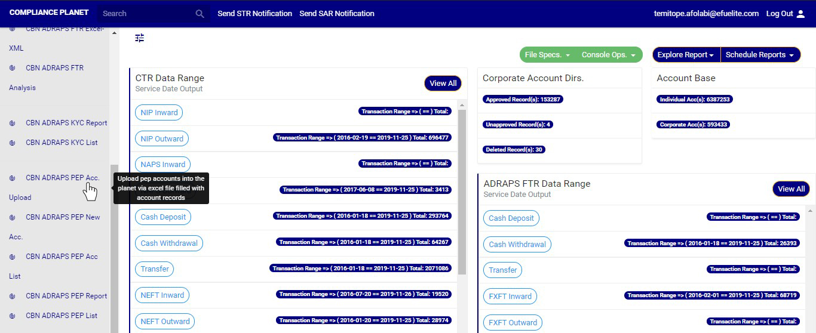Click the icon beside CBN ADRAPS KYC List

[x=12, y=143]
